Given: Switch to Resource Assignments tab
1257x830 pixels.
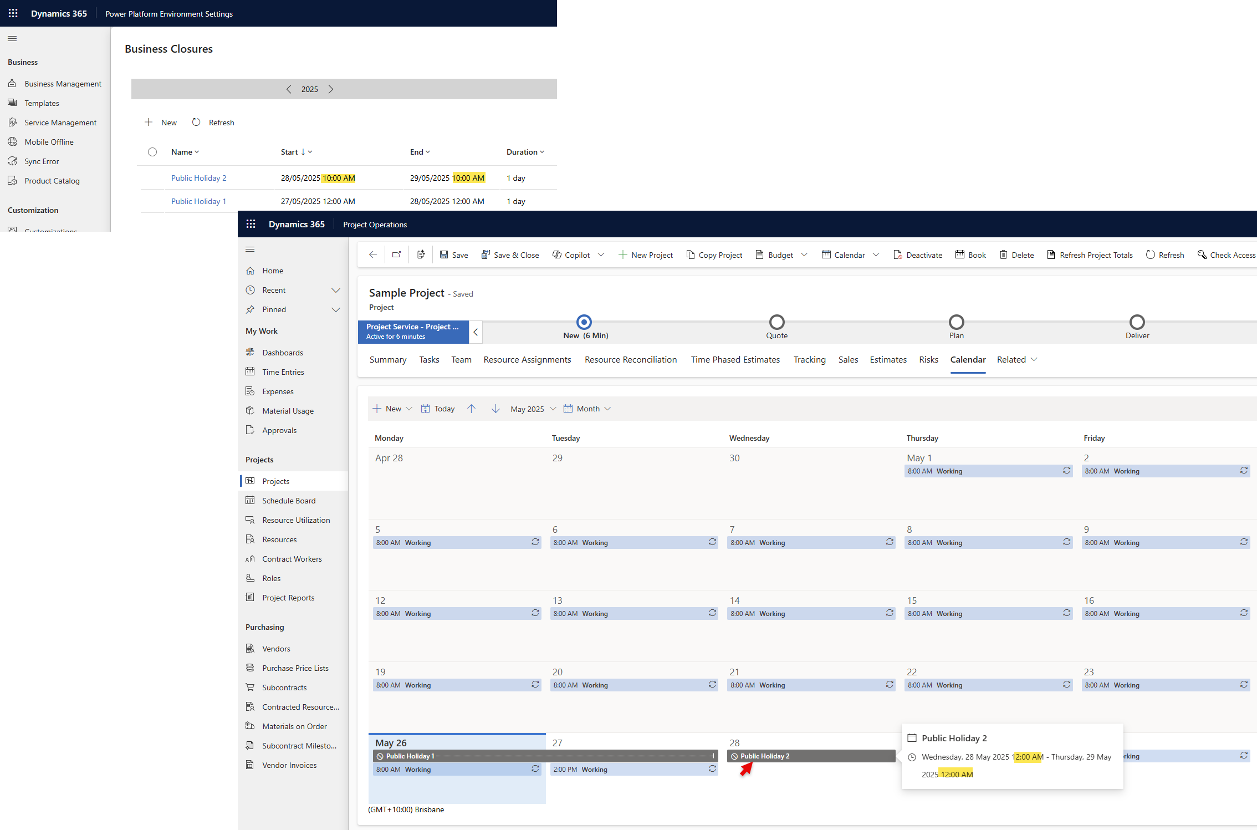Looking at the screenshot, I should pos(527,359).
